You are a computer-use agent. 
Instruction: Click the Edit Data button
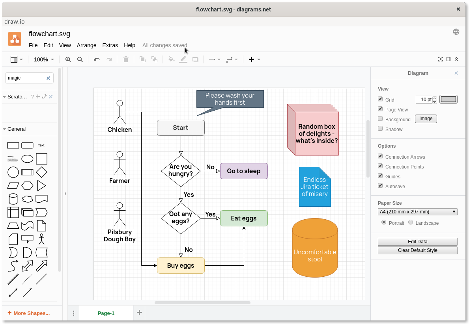point(417,241)
